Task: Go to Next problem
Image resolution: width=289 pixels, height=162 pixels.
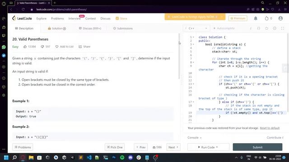Action: click(173, 147)
